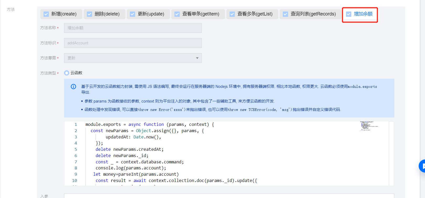
Task: Toggle the 查询列表(getRecords) checkbox
Action: 285,14
